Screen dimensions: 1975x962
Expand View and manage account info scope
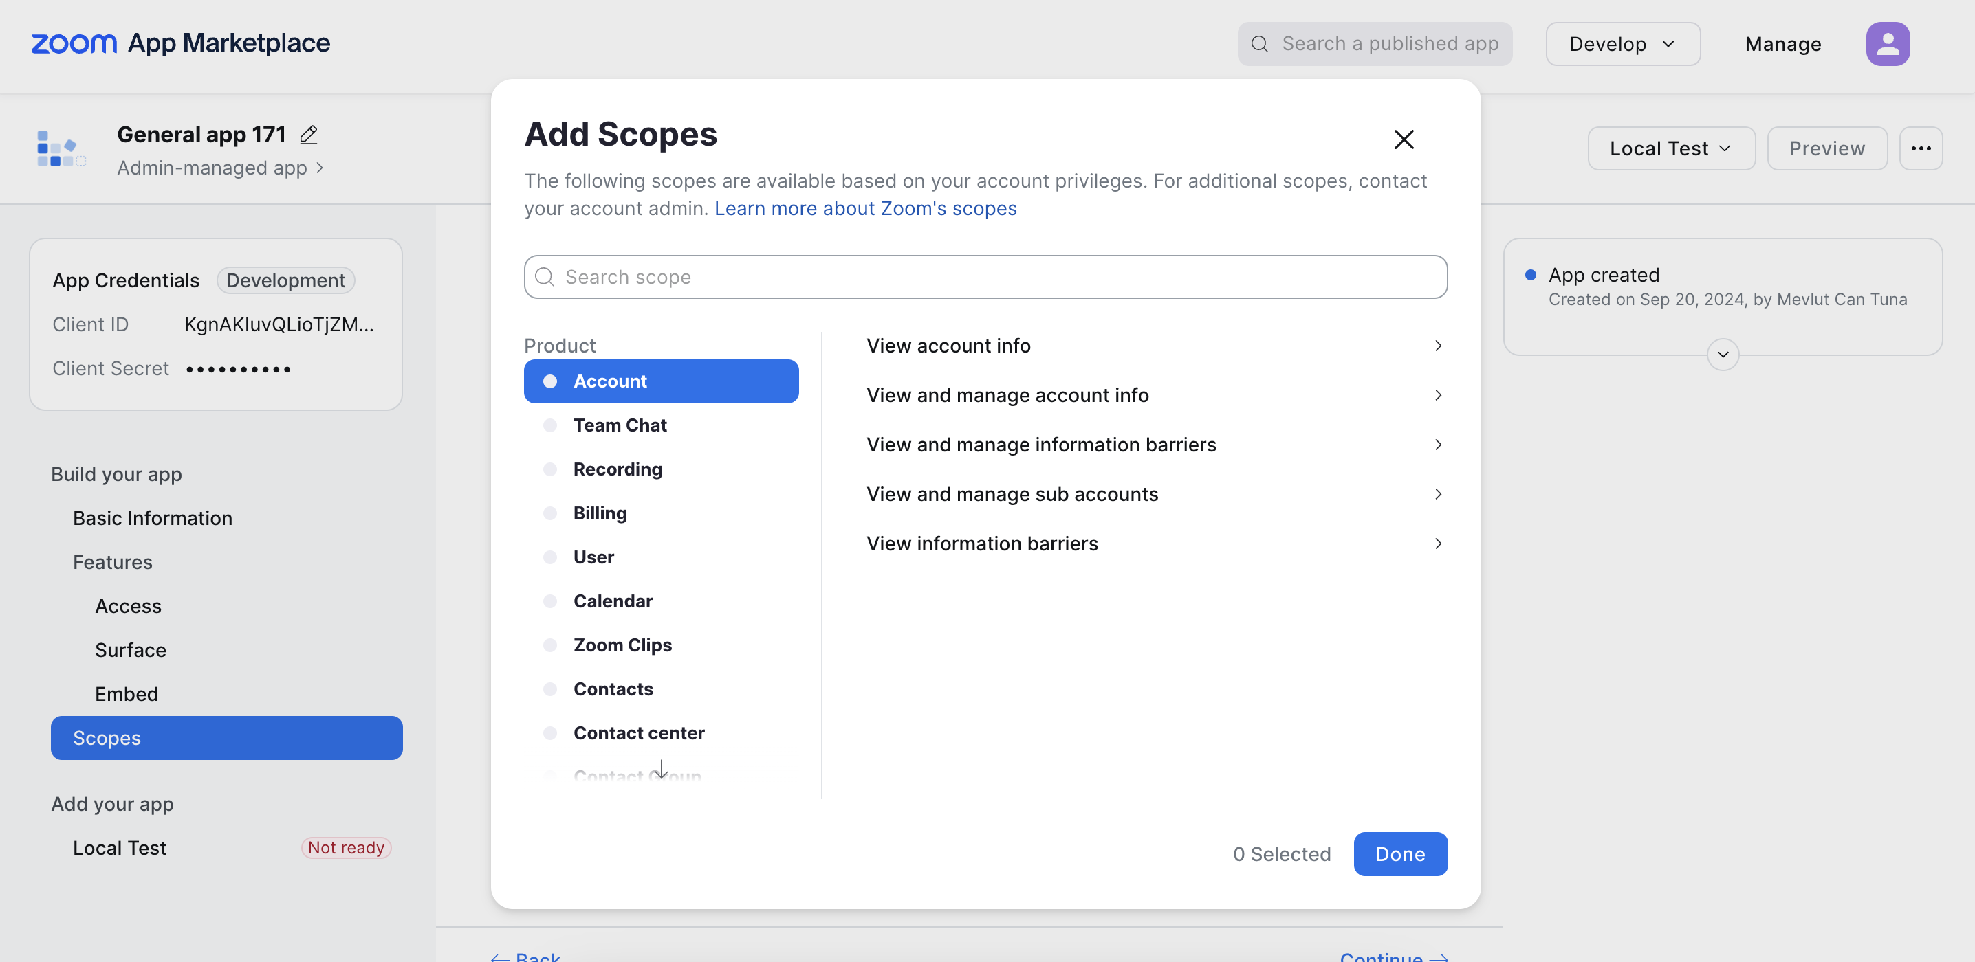pos(1156,395)
